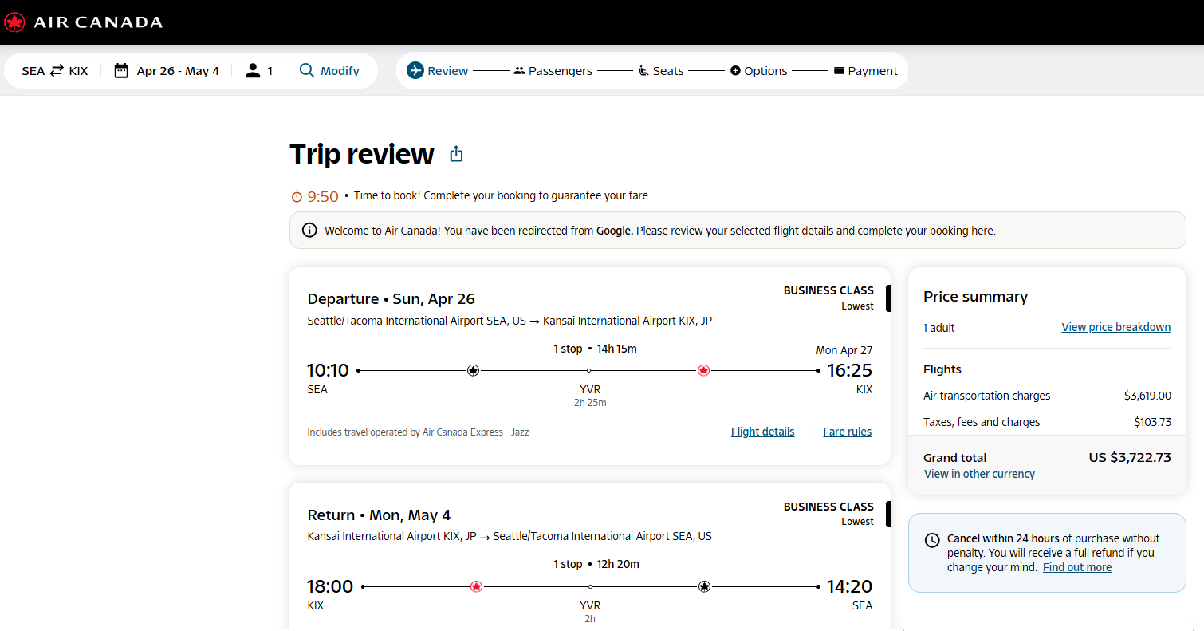View the Fare rules link
This screenshot has height=631, width=1204.
point(847,431)
